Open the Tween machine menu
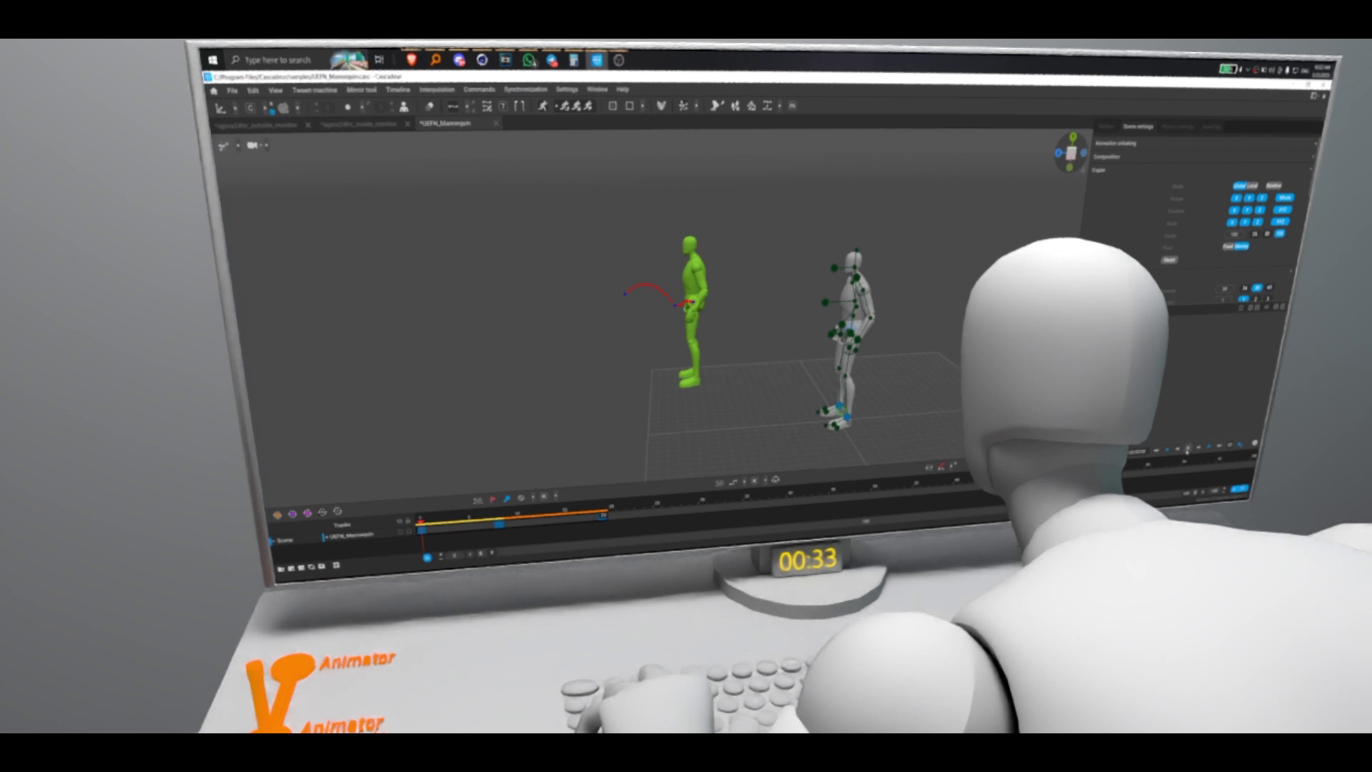This screenshot has height=772, width=1372. [314, 90]
